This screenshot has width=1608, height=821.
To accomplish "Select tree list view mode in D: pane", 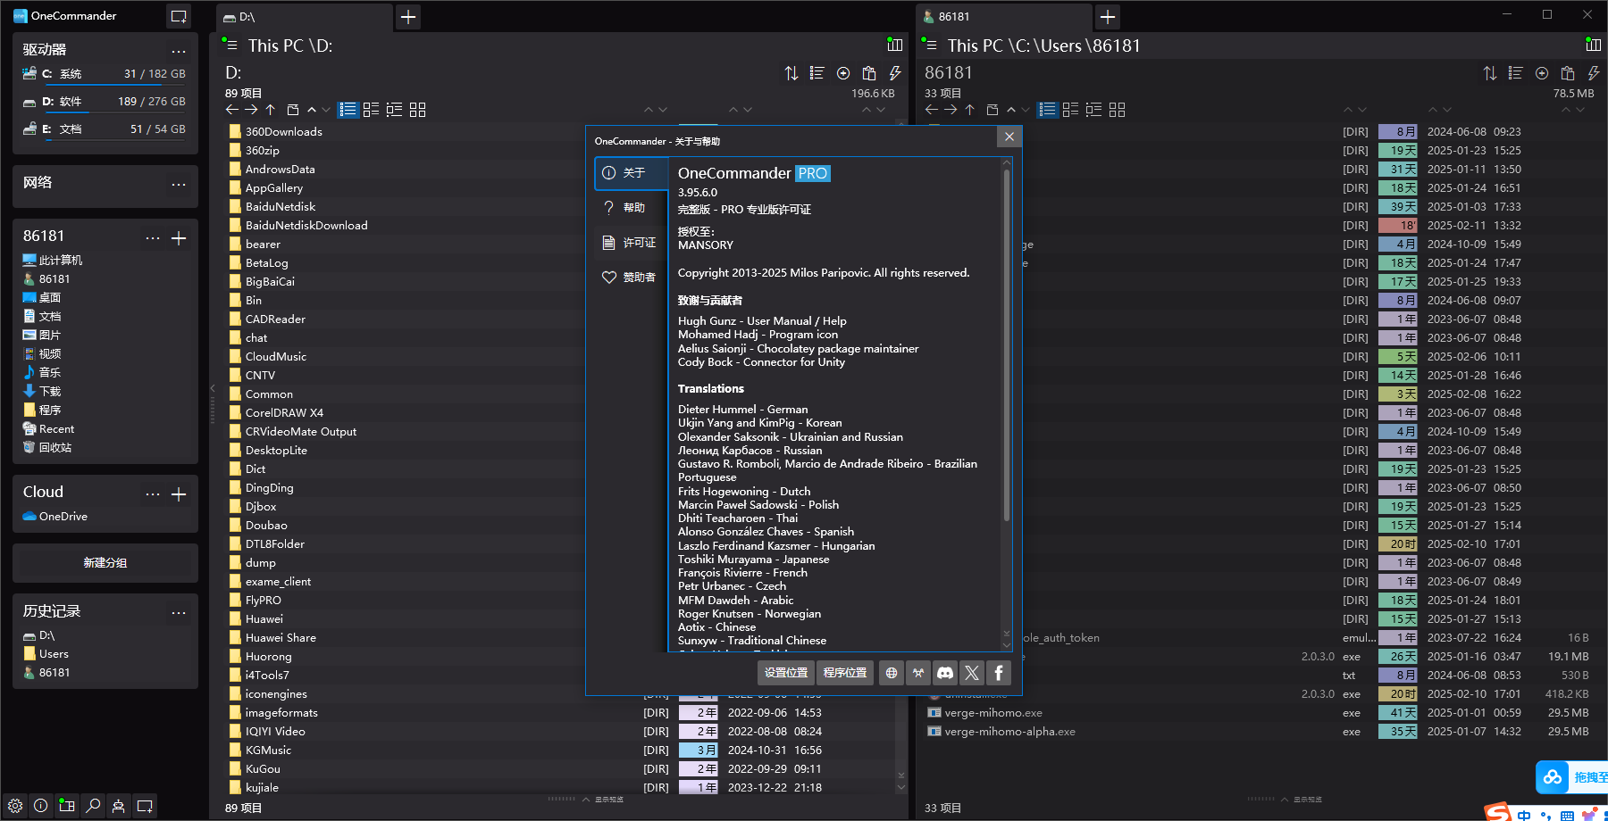I will tap(395, 110).
